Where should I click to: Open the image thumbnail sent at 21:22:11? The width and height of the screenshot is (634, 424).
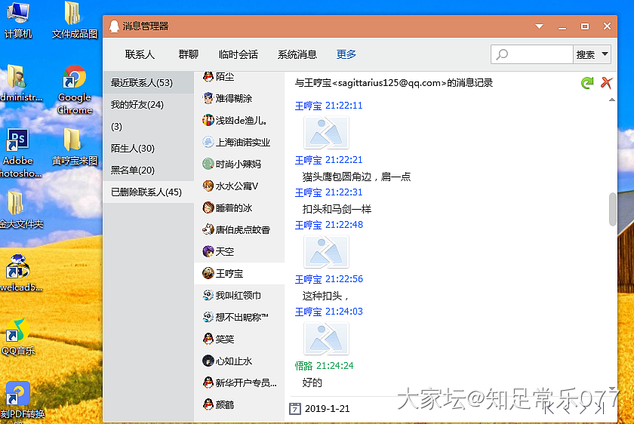(326, 133)
